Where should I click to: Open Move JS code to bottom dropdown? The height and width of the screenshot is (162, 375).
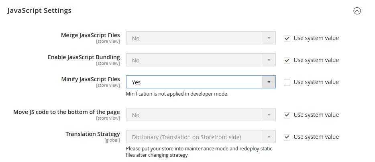tap(201, 115)
